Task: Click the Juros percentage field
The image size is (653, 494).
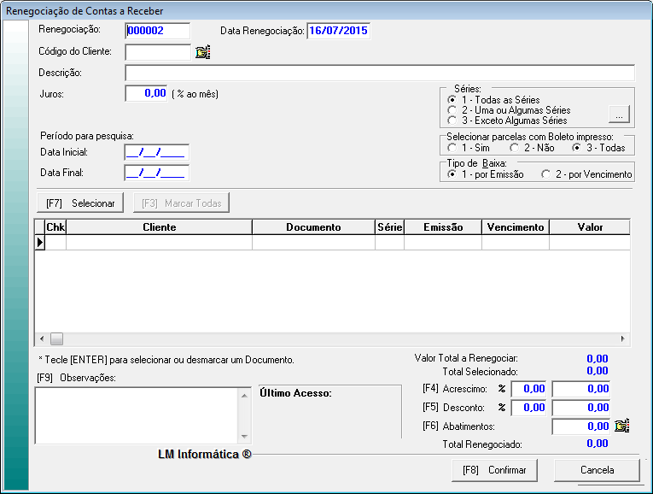Action: coord(146,93)
